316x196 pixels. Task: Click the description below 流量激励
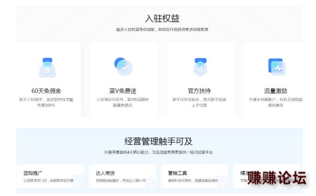click(x=276, y=102)
